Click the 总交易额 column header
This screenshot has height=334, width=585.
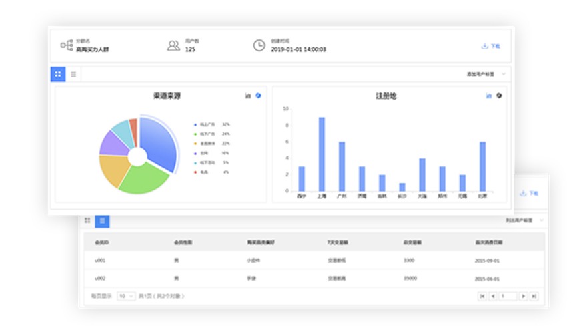[412, 242]
